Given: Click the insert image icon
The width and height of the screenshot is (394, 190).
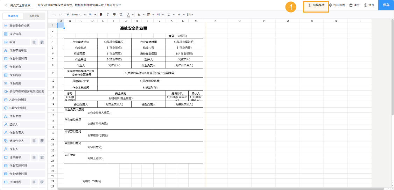Looking at the screenshot, I should pyautogui.click(x=189, y=15).
